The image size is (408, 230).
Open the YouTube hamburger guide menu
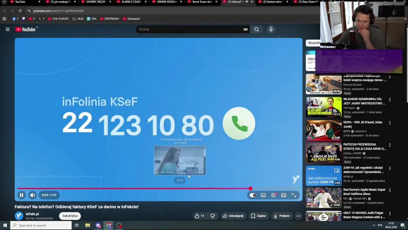8,29
